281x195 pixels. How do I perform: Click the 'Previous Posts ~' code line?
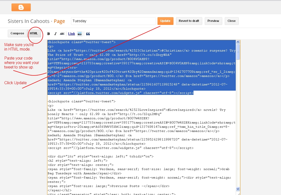108,186
